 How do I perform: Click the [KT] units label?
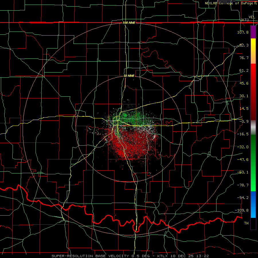245,20
